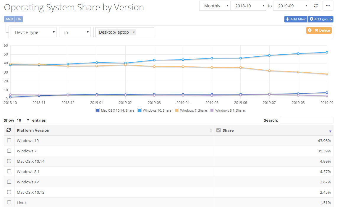Click the 1.51% share value
The width and height of the screenshot is (337, 207).
pos(325,203)
